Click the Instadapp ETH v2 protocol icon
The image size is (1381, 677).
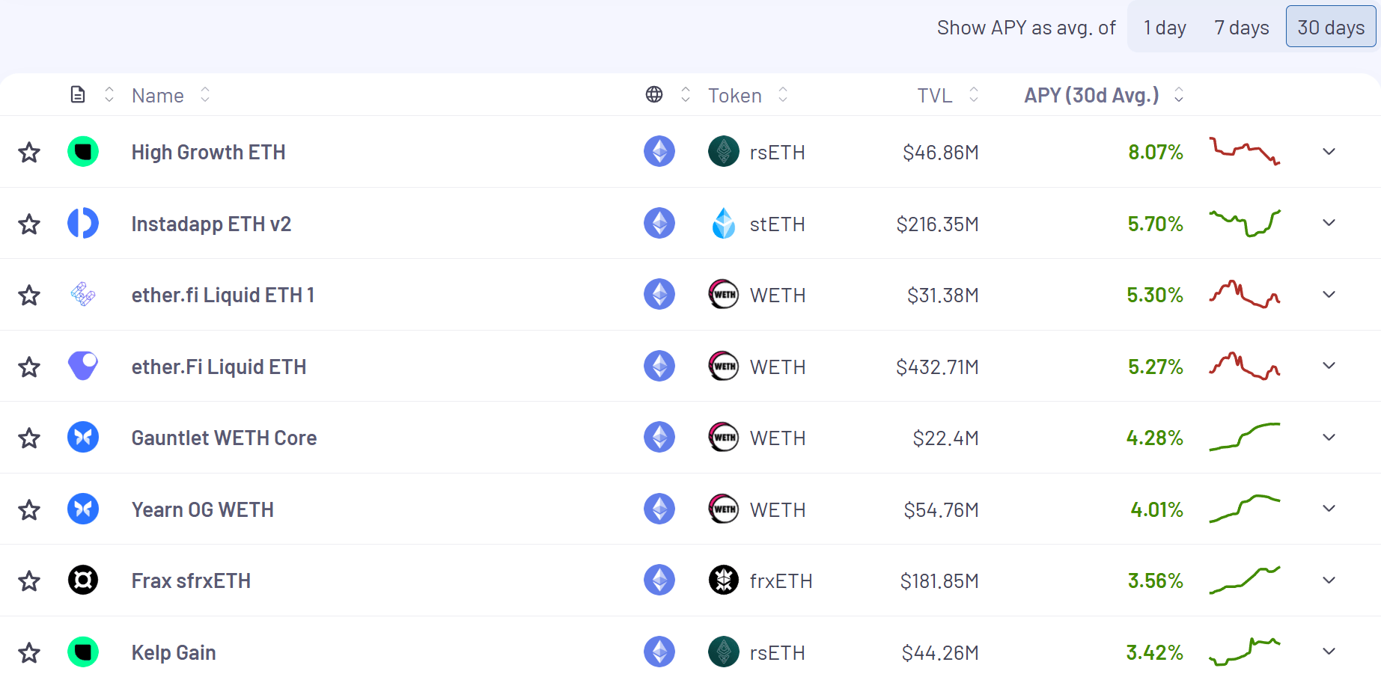(x=83, y=224)
